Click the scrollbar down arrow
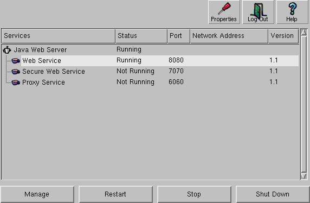This screenshot has width=310, height=203. [x=303, y=176]
